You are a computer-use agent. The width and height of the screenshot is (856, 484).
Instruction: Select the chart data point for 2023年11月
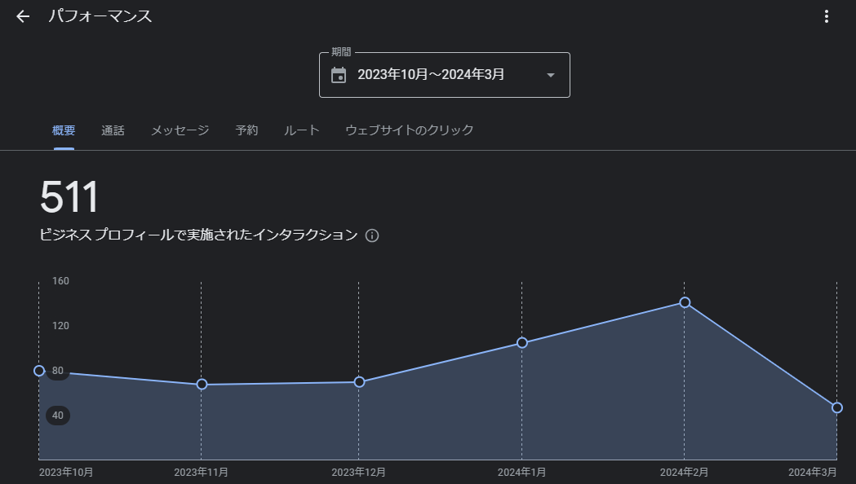pos(202,385)
